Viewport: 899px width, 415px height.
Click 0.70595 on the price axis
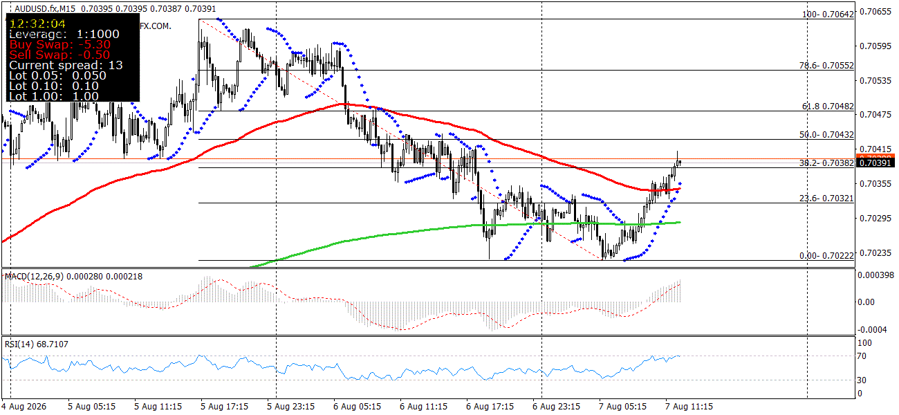(x=875, y=46)
